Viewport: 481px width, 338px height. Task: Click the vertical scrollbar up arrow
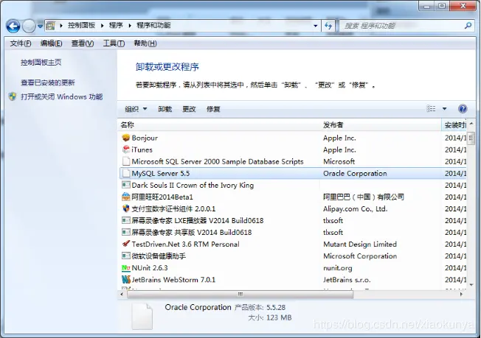[x=471, y=124]
